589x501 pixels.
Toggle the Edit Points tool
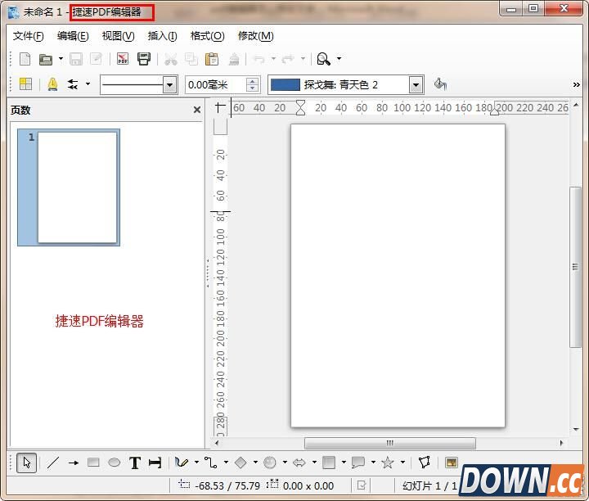click(424, 463)
